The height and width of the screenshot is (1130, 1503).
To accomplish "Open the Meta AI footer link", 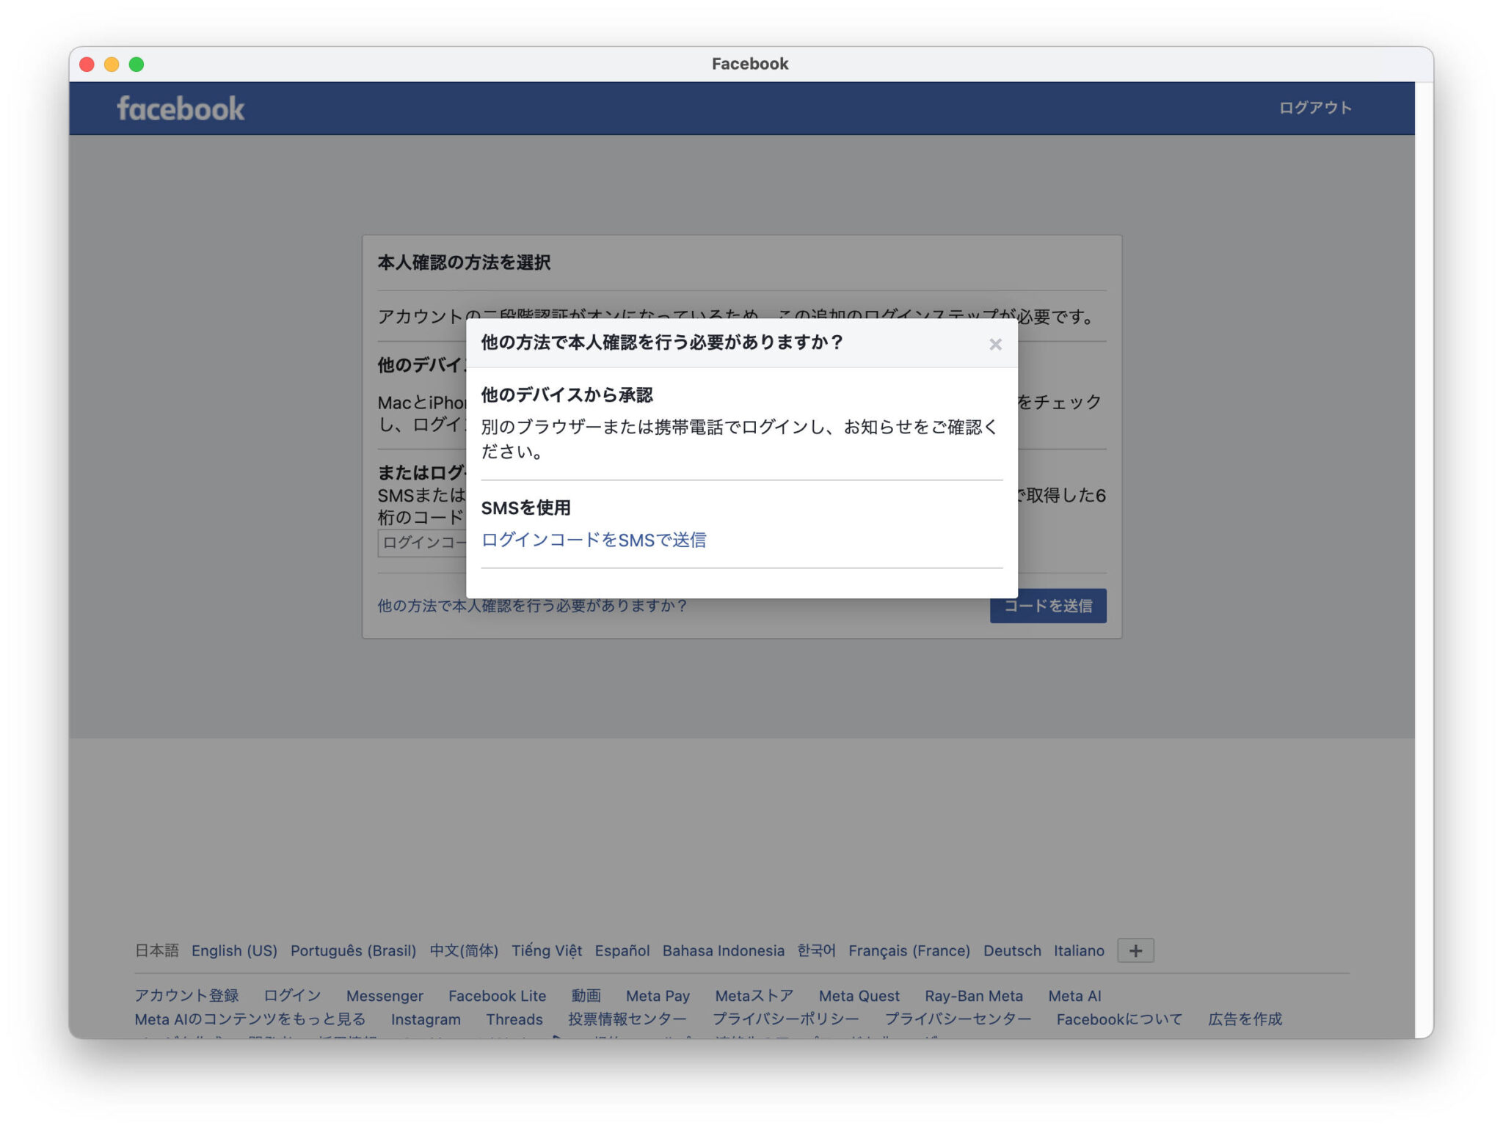I will click(1074, 996).
